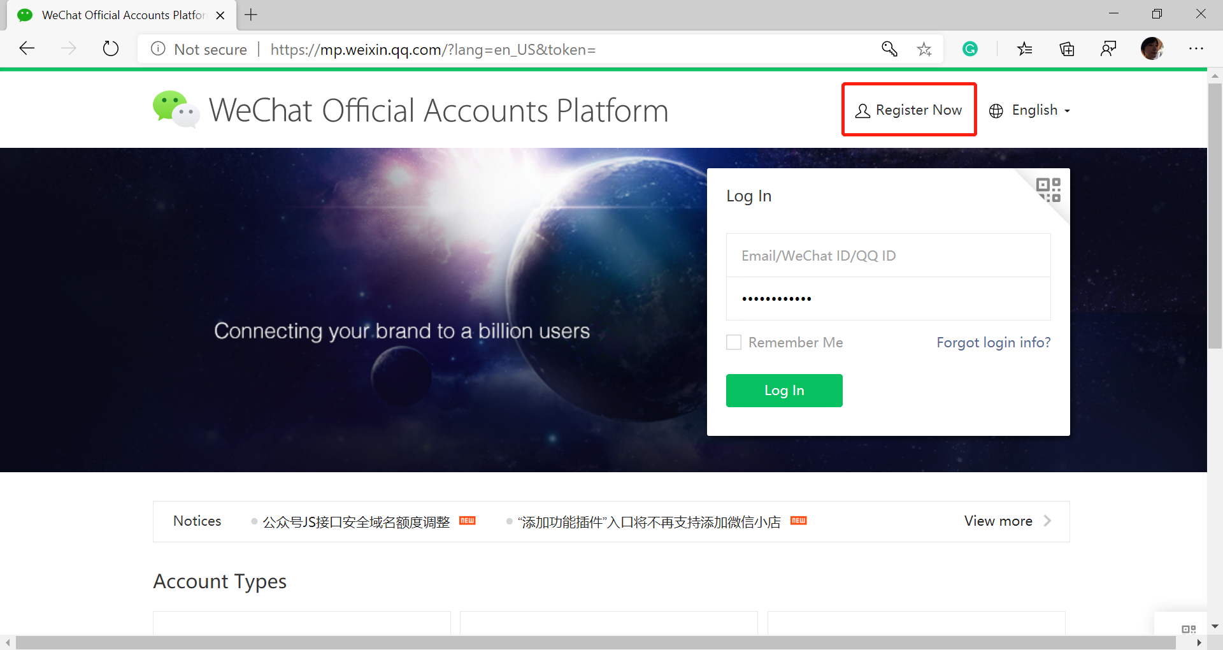Image resolution: width=1223 pixels, height=650 pixels.
Task: Click the saved password key icon
Action: point(889,49)
